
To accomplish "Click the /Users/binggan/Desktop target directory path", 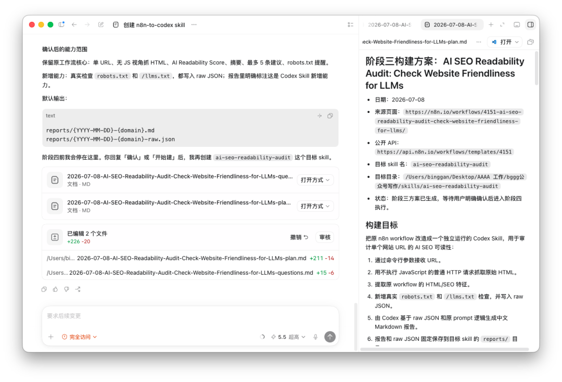I will click(x=451, y=182).
